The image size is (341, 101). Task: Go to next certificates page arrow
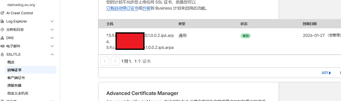[x=115, y=61]
